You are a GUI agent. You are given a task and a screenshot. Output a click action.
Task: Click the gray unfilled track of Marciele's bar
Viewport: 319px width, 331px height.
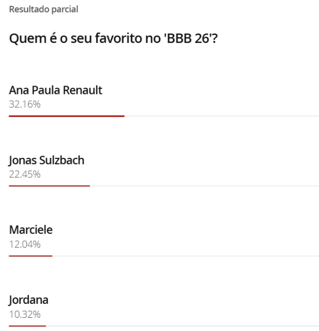point(186,256)
